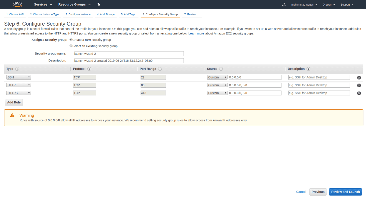Click the AWS home logo
366x200 pixels.
pyautogui.click(x=17, y=4)
